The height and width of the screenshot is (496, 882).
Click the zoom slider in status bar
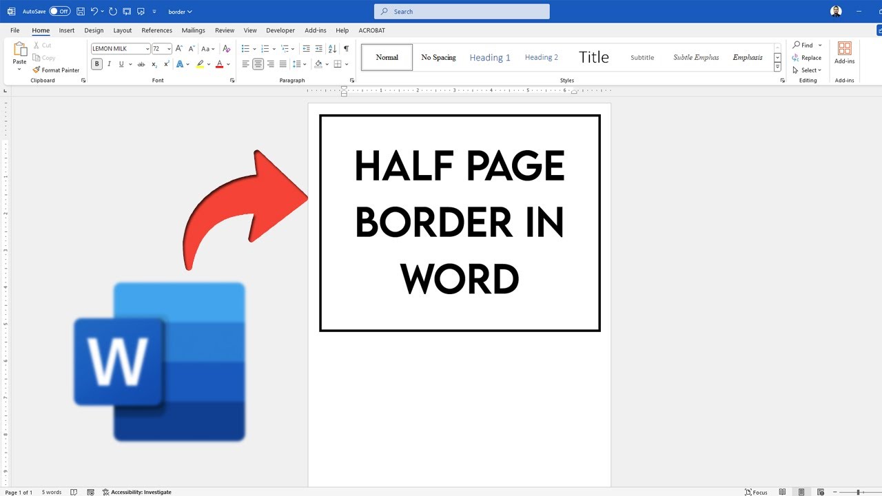(858, 492)
